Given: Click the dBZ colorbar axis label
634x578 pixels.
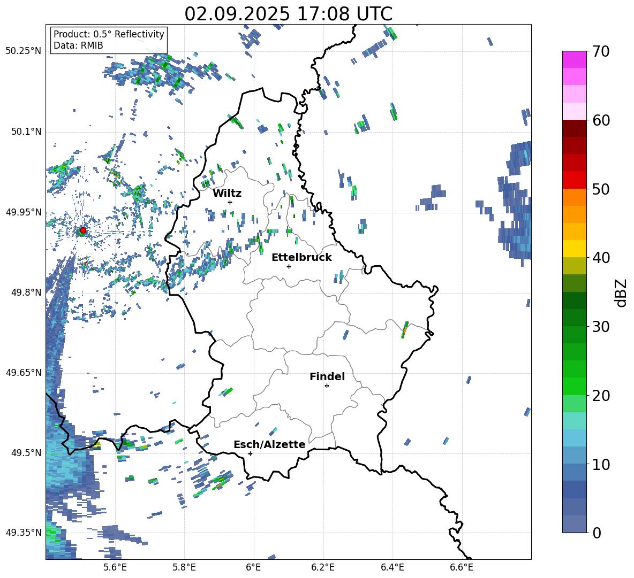Looking at the screenshot, I should (621, 292).
